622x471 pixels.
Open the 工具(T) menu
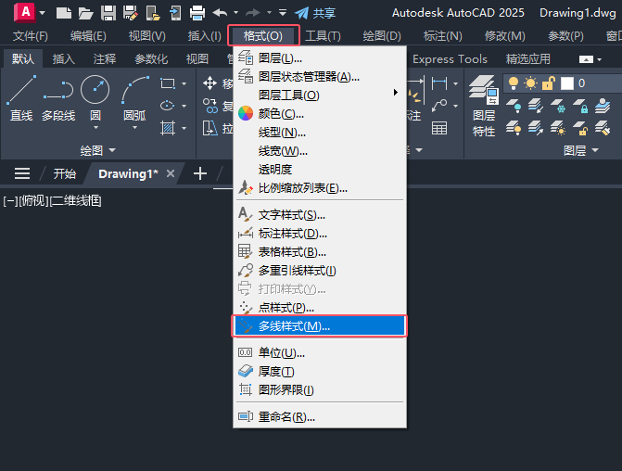coord(323,36)
